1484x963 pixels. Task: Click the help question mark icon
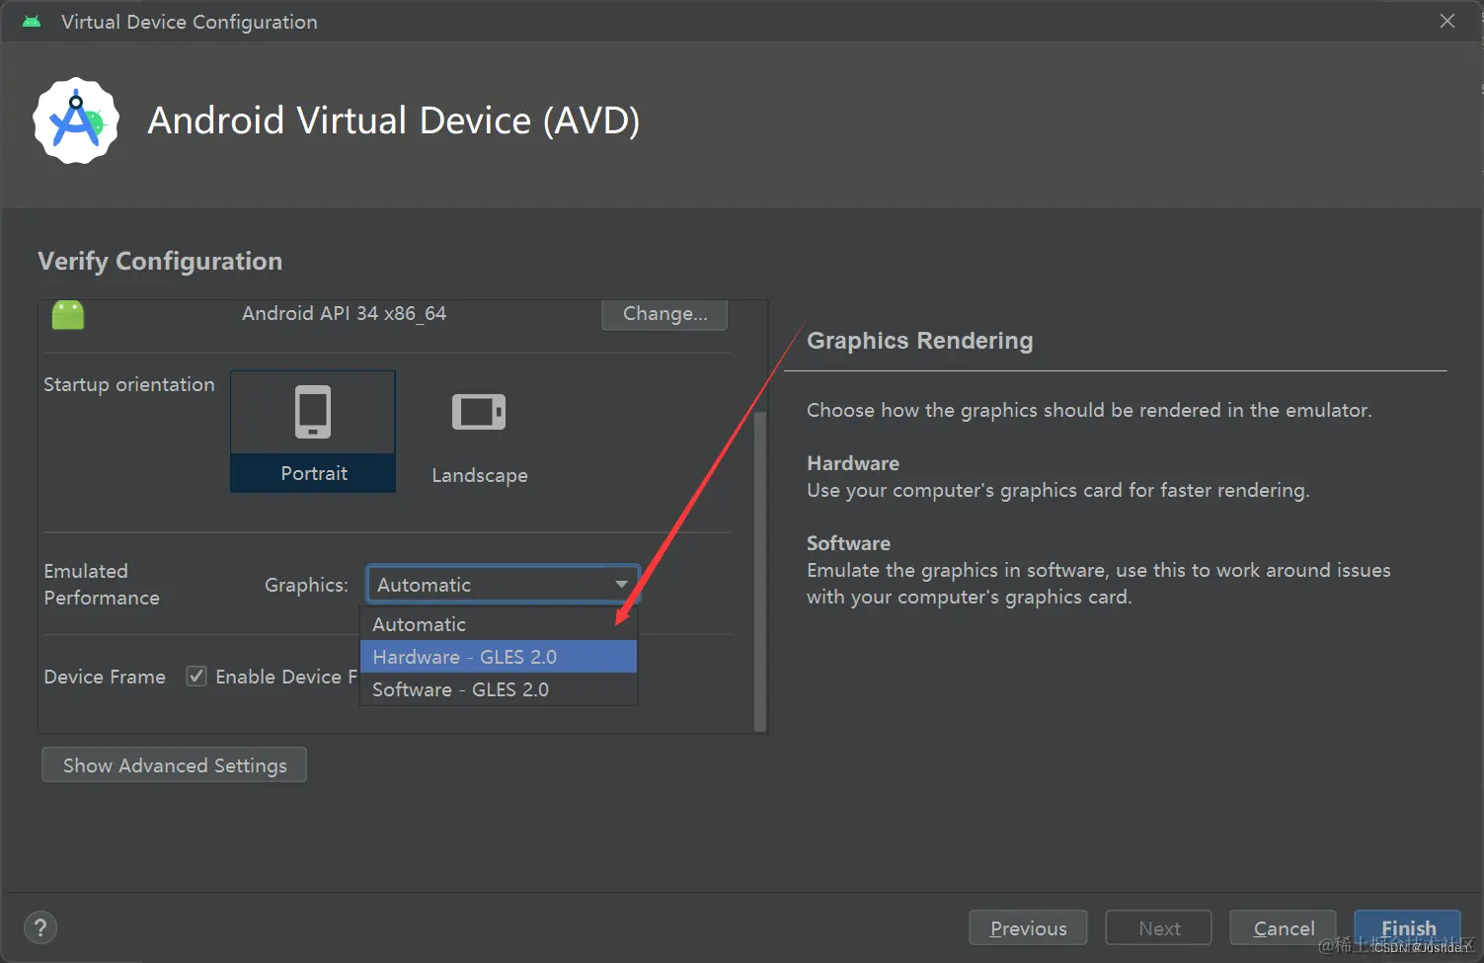click(x=40, y=927)
